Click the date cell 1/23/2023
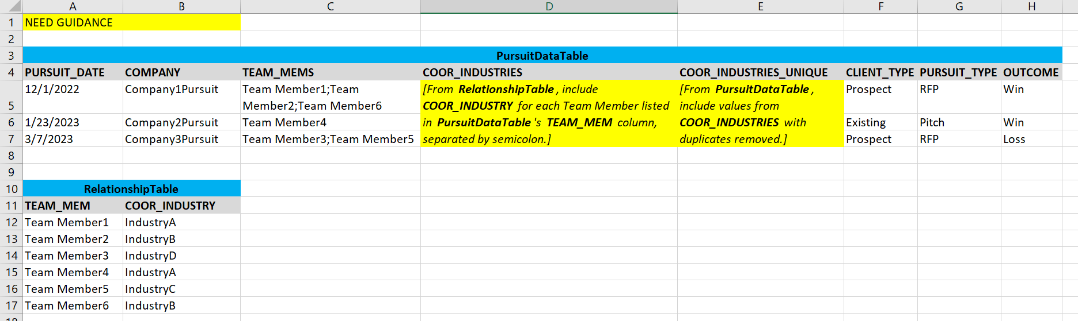Viewport: 1078px width, 321px height. click(x=73, y=122)
